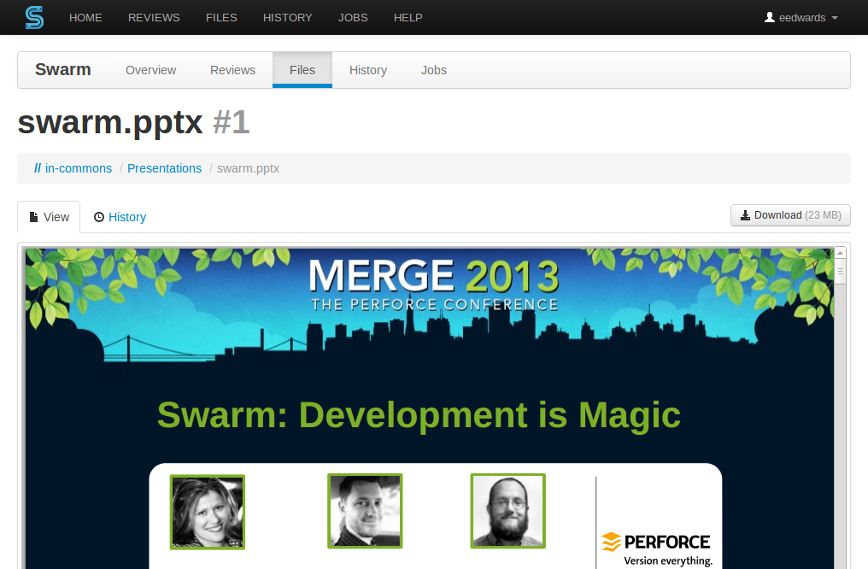Screen dimensions: 868x569
Task: Click the Swarm logo icon
Action: 34,17
